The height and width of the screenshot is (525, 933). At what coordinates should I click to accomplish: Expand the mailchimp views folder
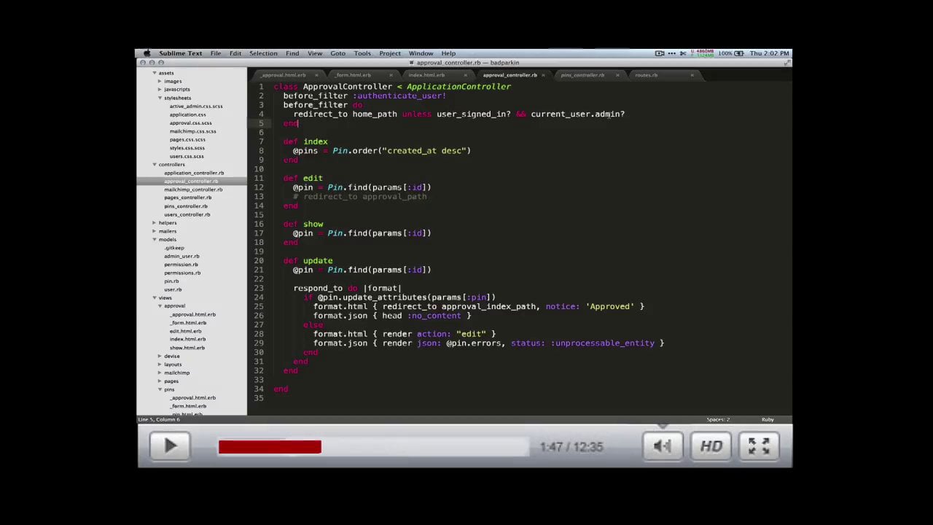[x=160, y=373]
